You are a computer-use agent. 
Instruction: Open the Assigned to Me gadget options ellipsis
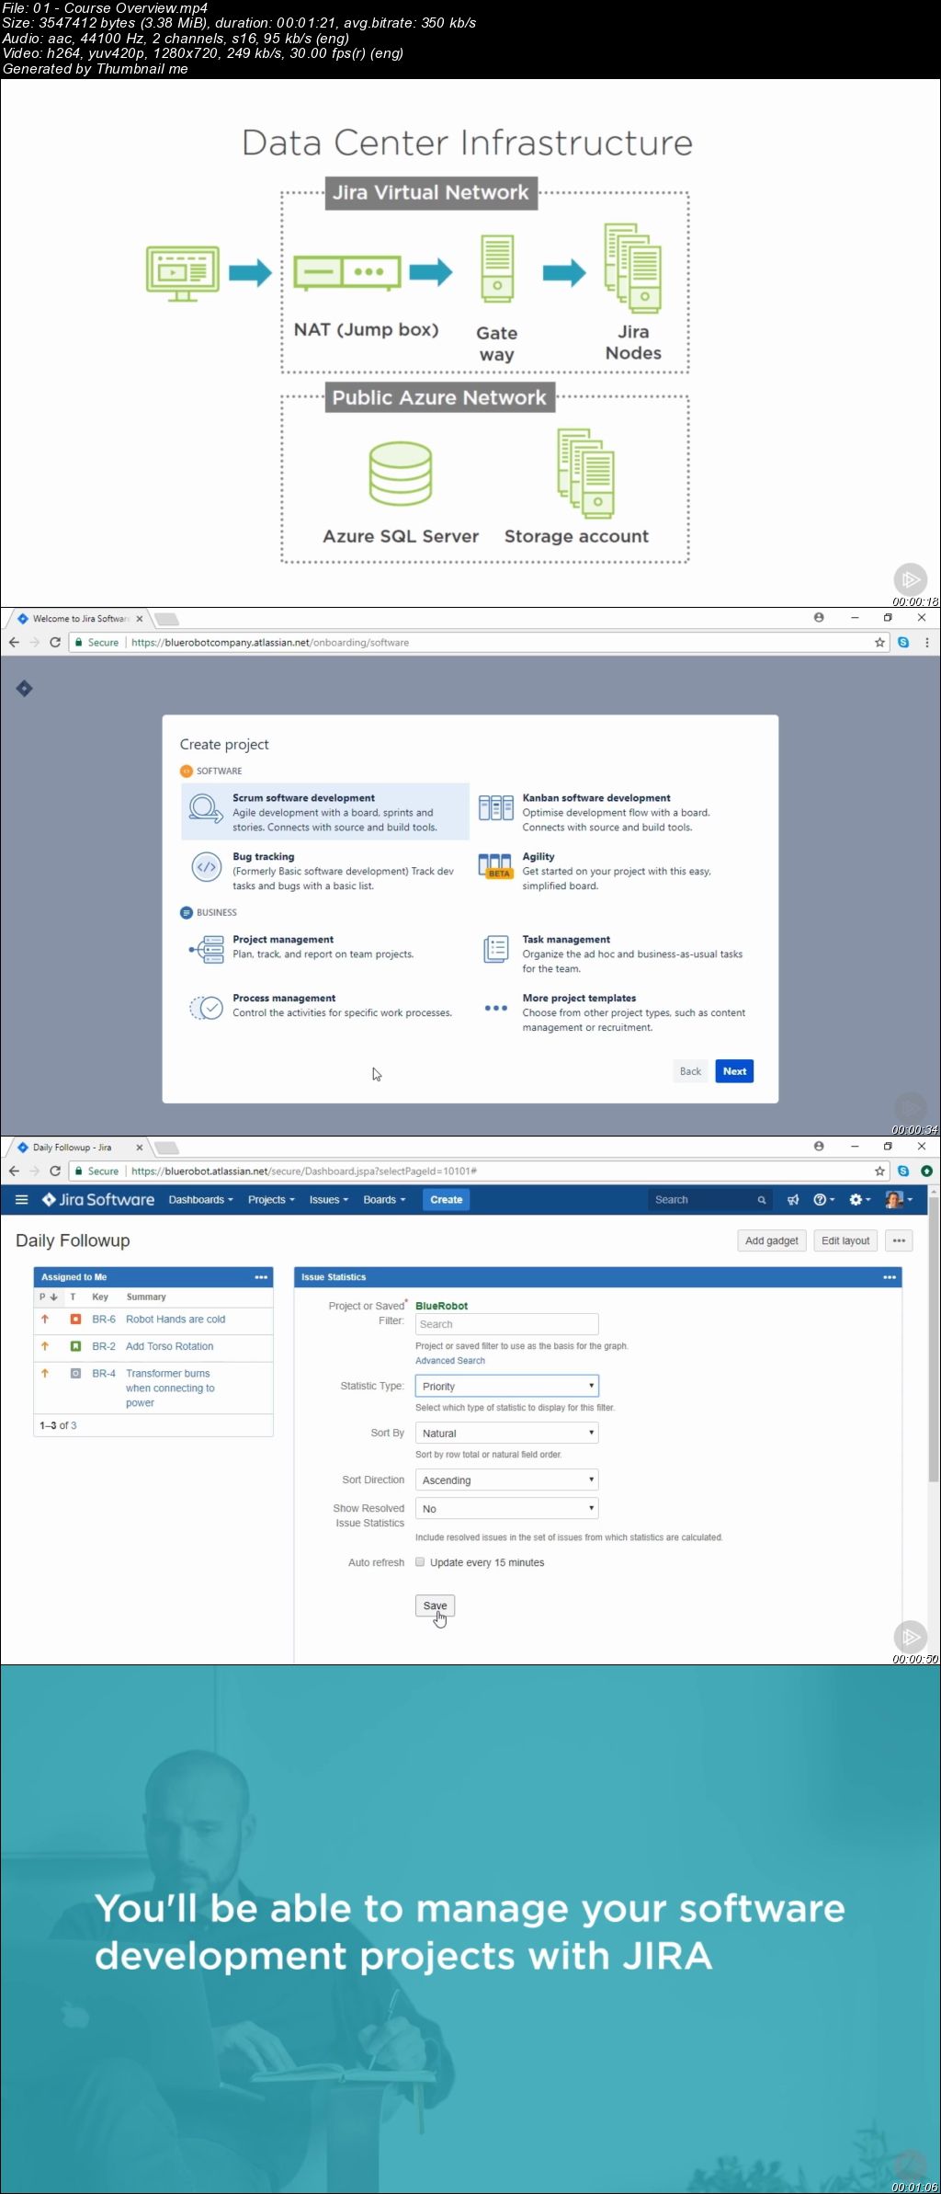[261, 1277]
